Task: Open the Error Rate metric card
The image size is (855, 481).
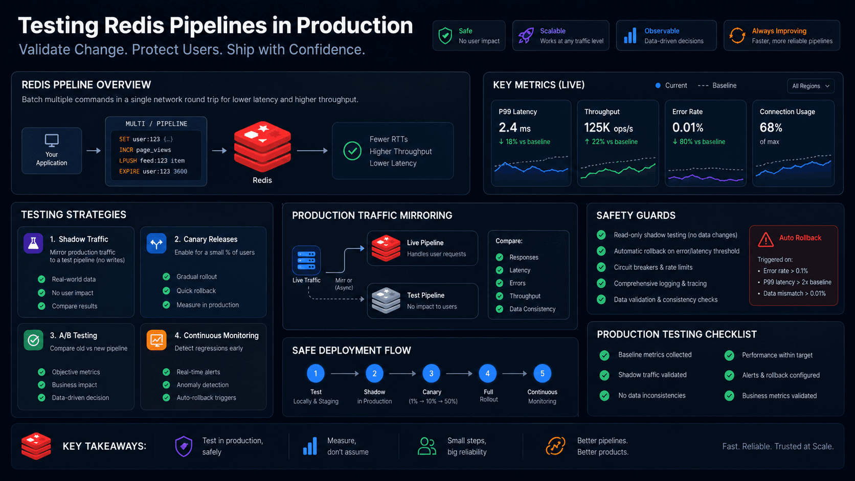Action: [706, 143]
